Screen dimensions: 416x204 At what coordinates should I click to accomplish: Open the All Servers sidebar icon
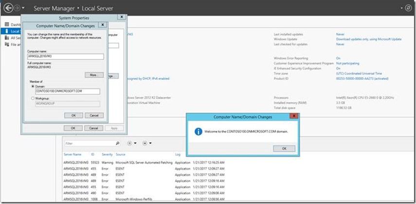coord(7,38)
